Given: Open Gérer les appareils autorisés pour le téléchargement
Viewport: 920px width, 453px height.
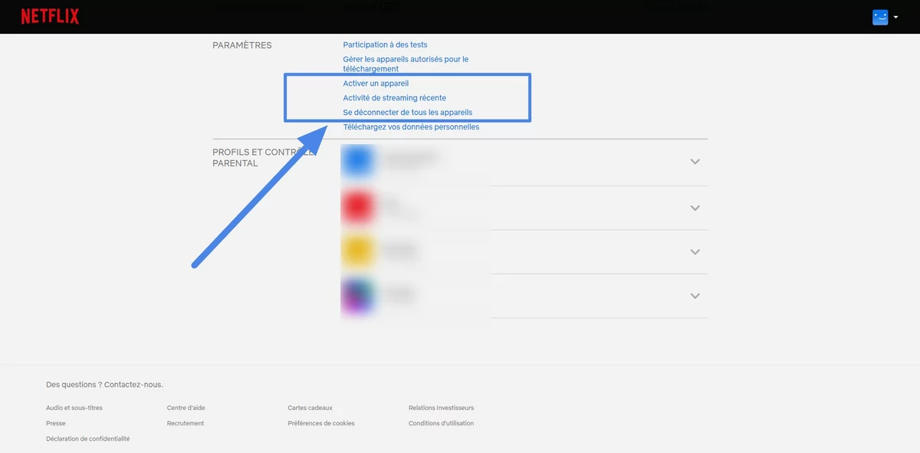Looking at the screenshot, I should tap(406, 64).
